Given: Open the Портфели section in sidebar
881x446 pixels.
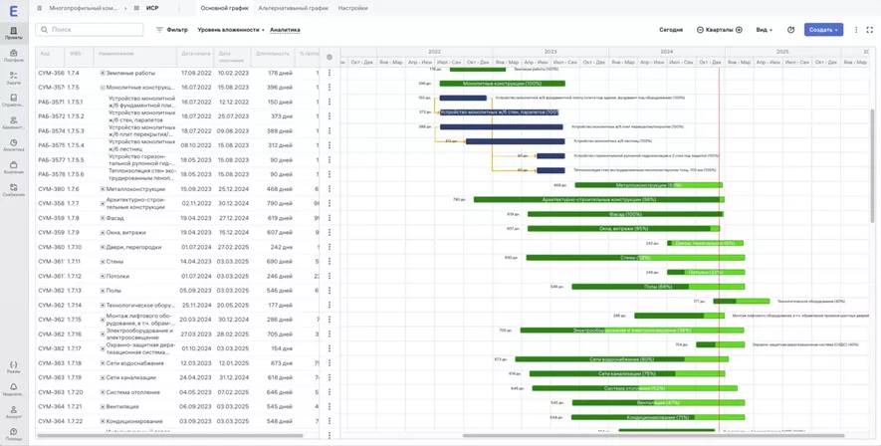Looking at the screenshot, I should click(13, 56).
